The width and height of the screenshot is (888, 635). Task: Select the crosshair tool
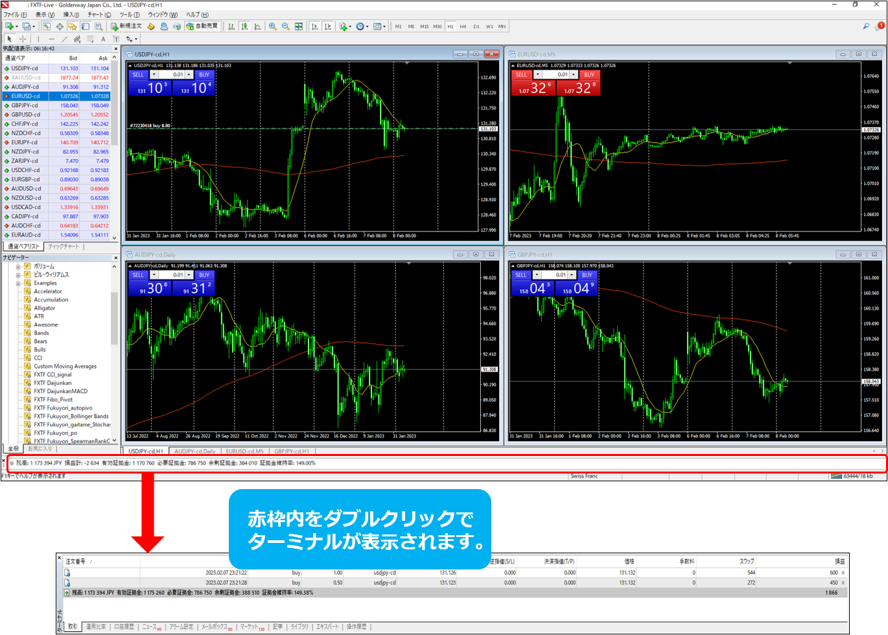coord(23,39)
